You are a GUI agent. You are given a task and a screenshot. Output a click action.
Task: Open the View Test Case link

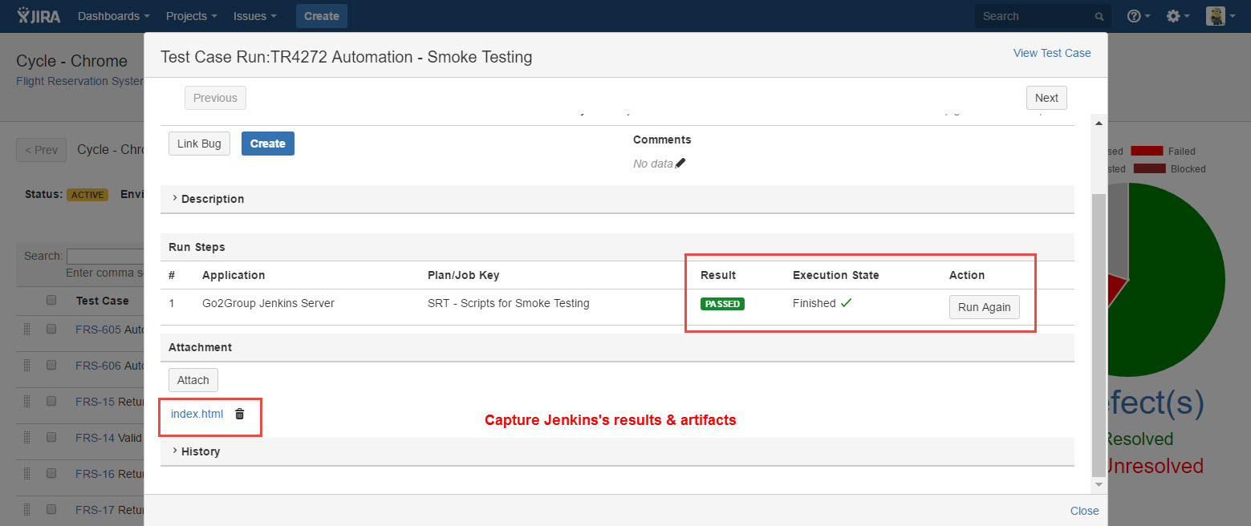1051,53
